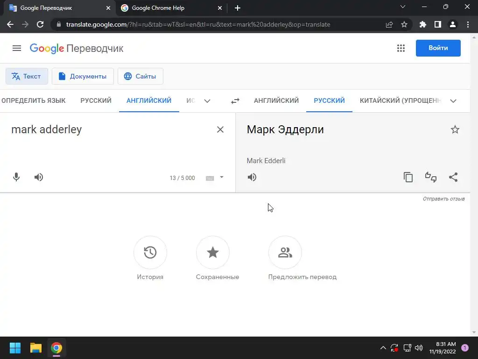478x359 pixels.
Task: Close the Google Переводчик tab
Action: [108, 8]
